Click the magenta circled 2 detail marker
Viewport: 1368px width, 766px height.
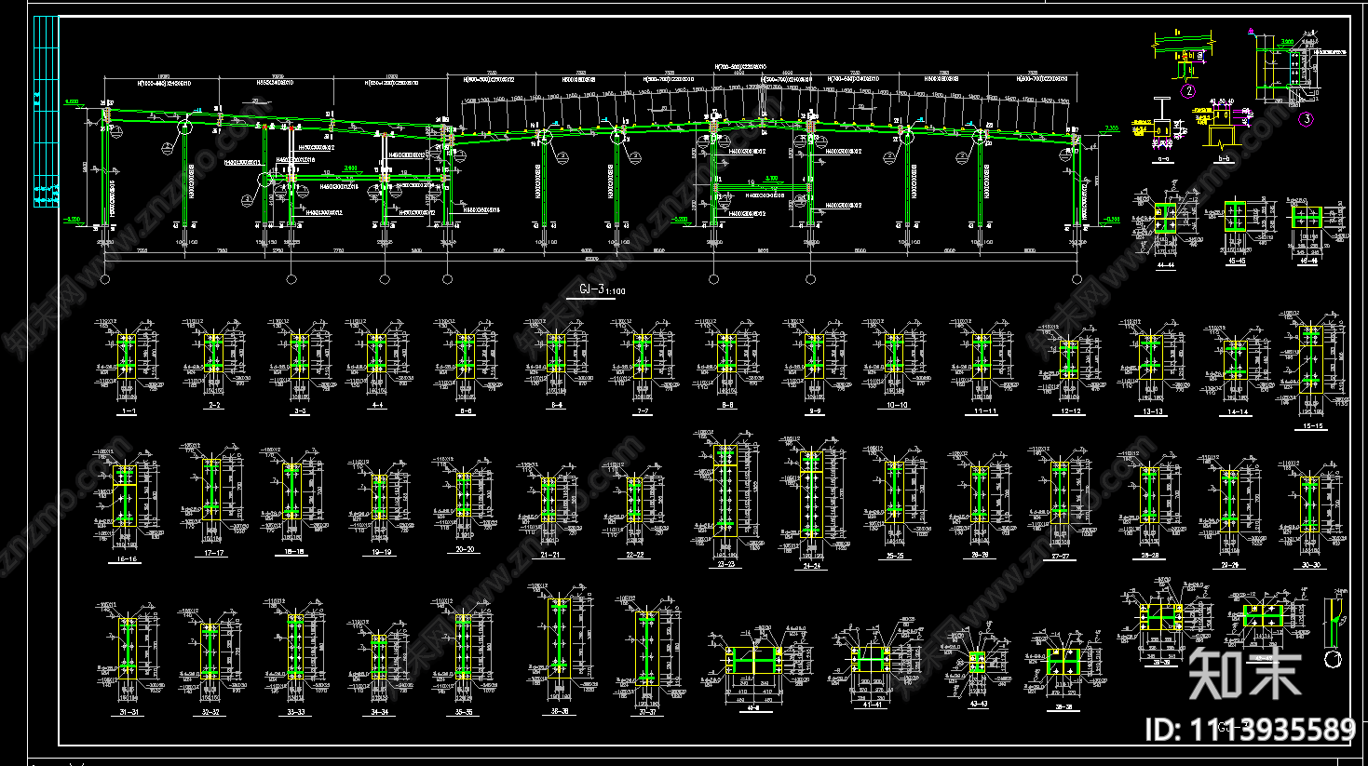coord(1188,91)
